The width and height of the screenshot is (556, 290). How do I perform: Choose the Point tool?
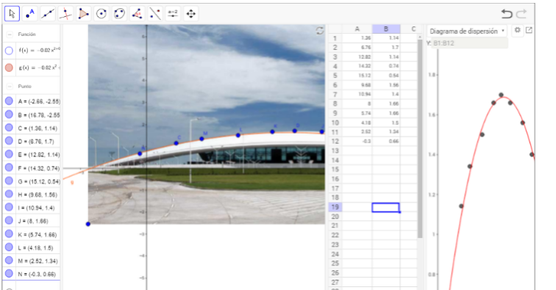[x=29, y=14]
